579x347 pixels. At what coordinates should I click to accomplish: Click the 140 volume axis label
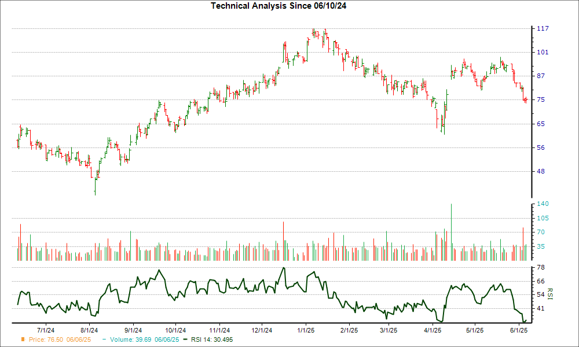pos(543,204)
